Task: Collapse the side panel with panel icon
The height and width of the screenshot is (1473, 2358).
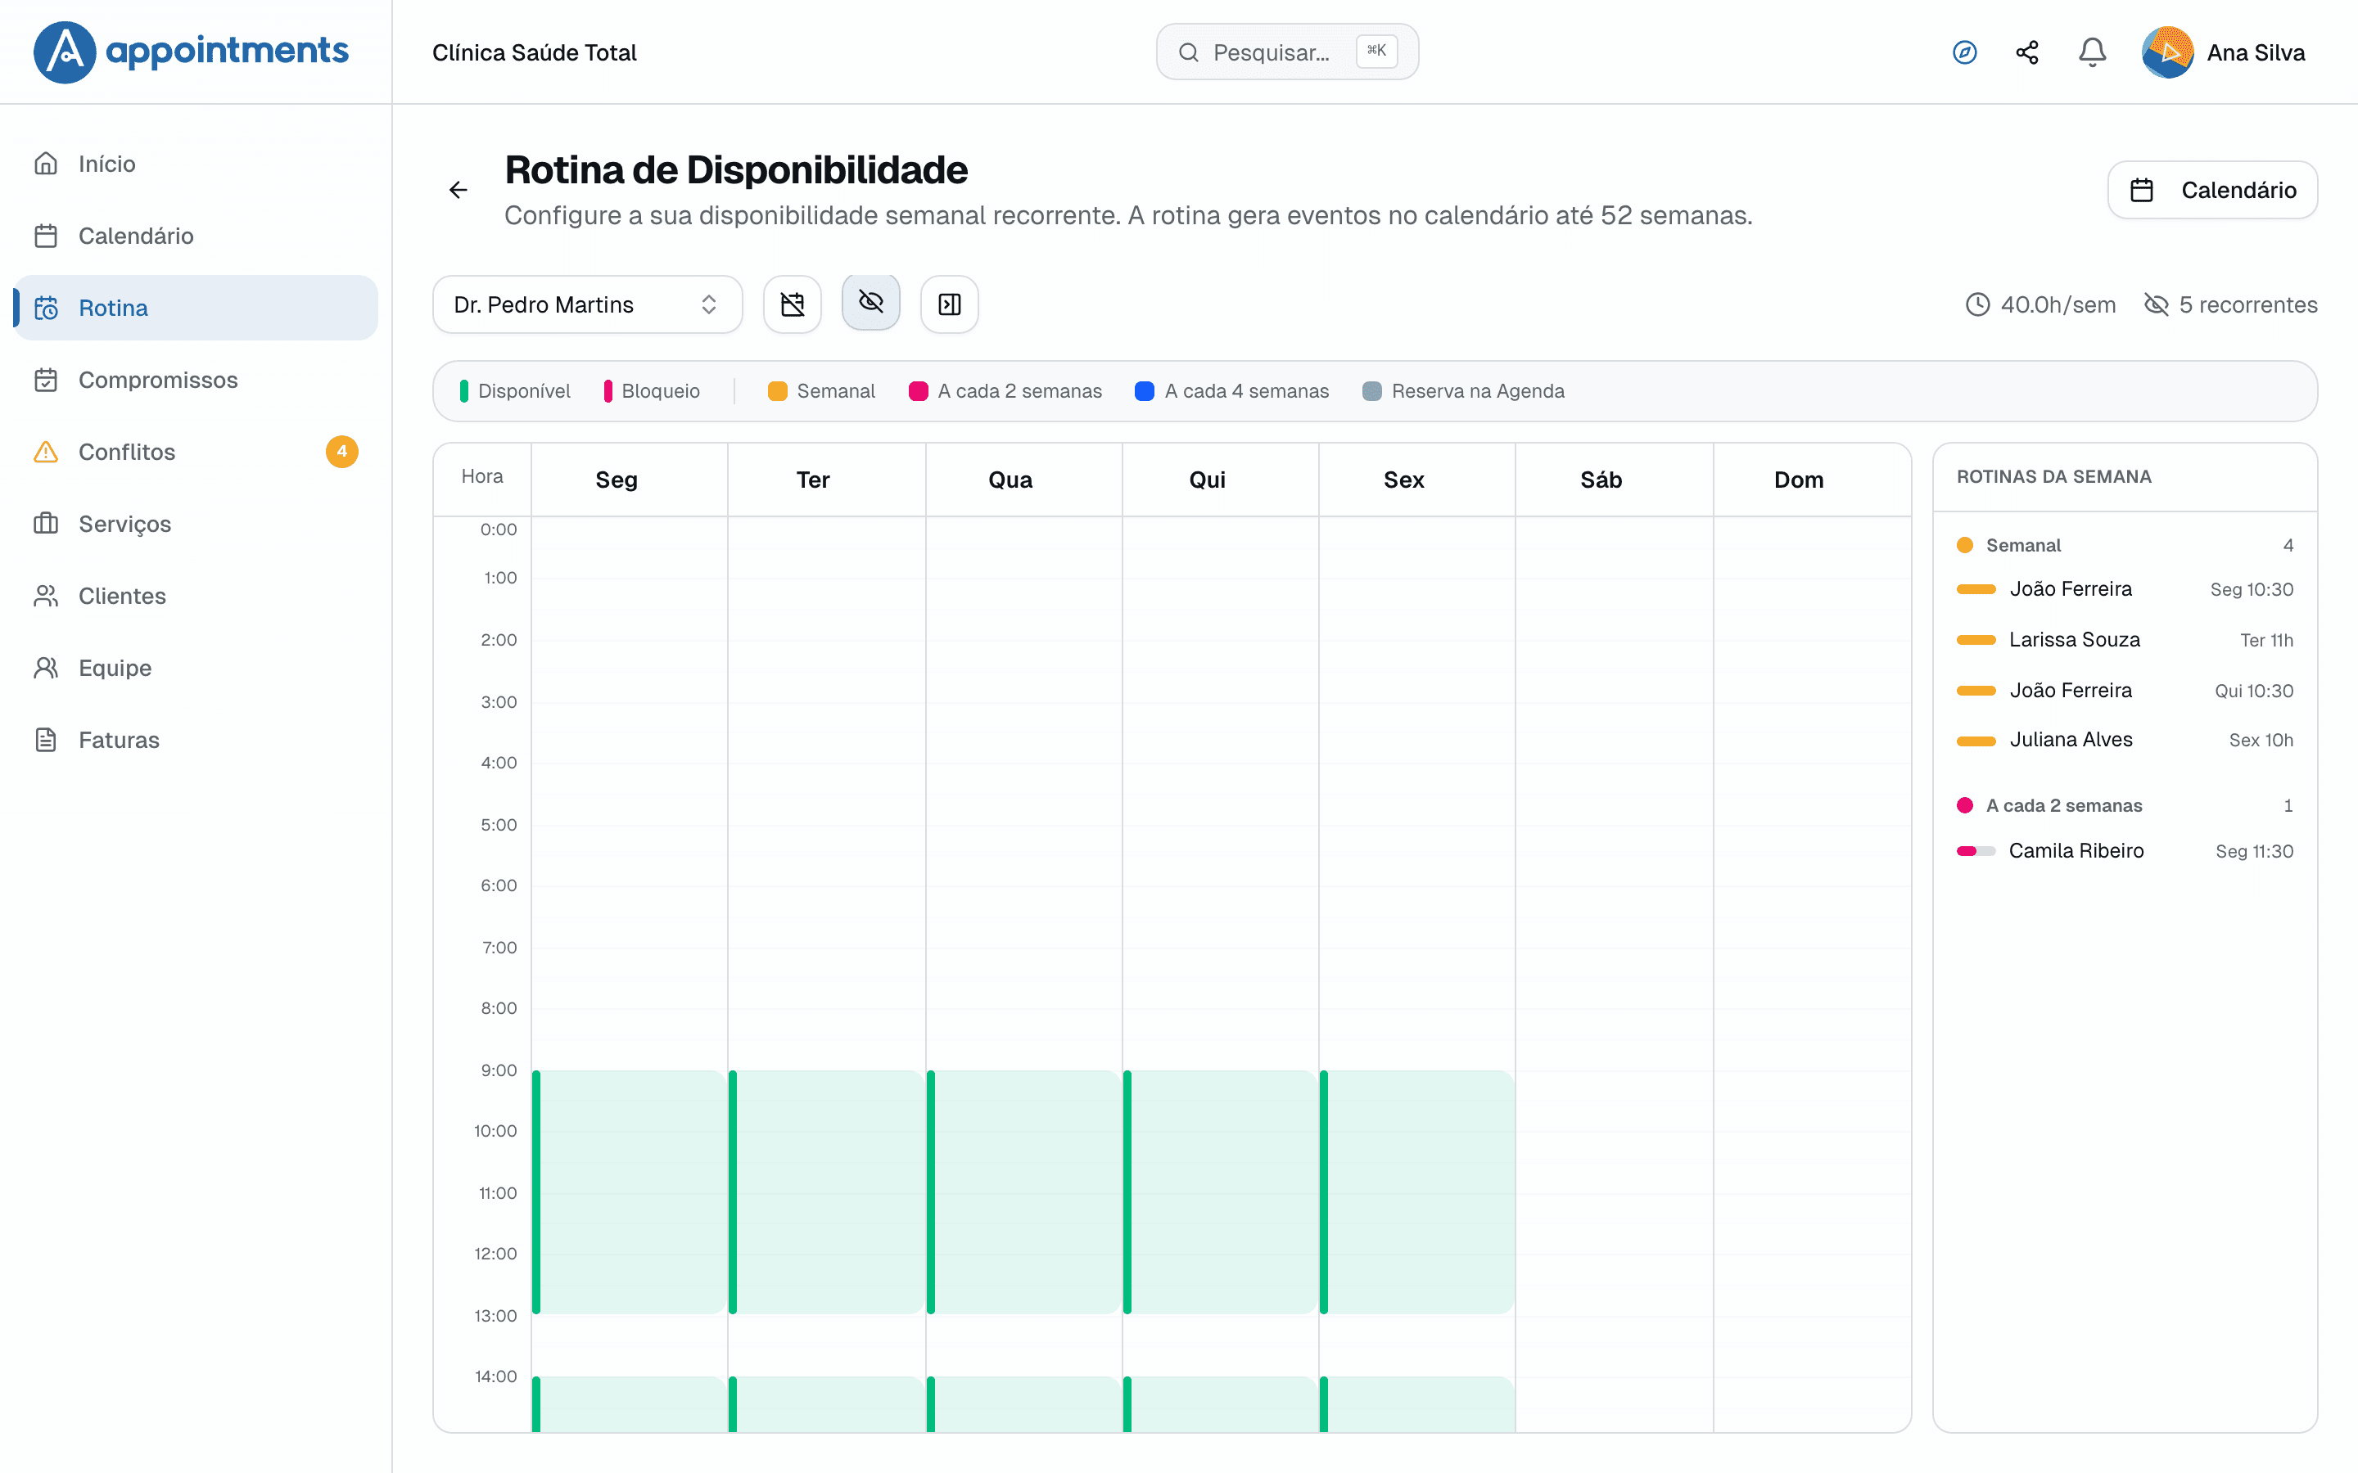Action: point(949,305)
